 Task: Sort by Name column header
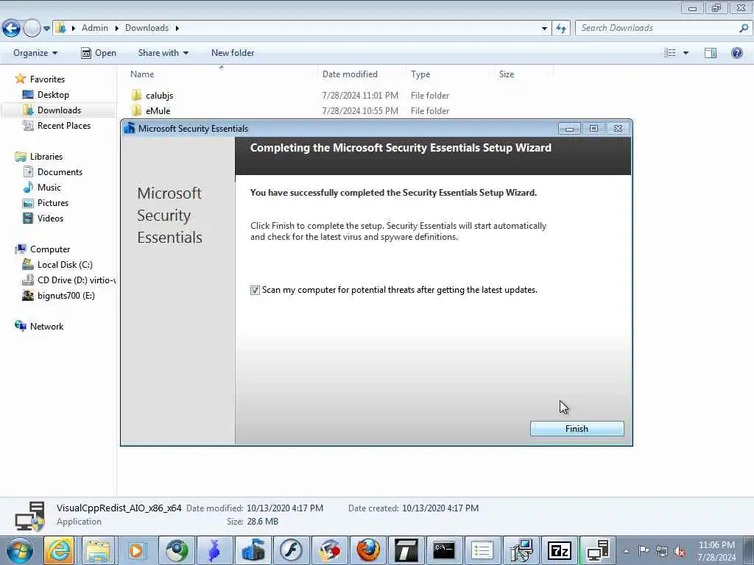point(142,74)
